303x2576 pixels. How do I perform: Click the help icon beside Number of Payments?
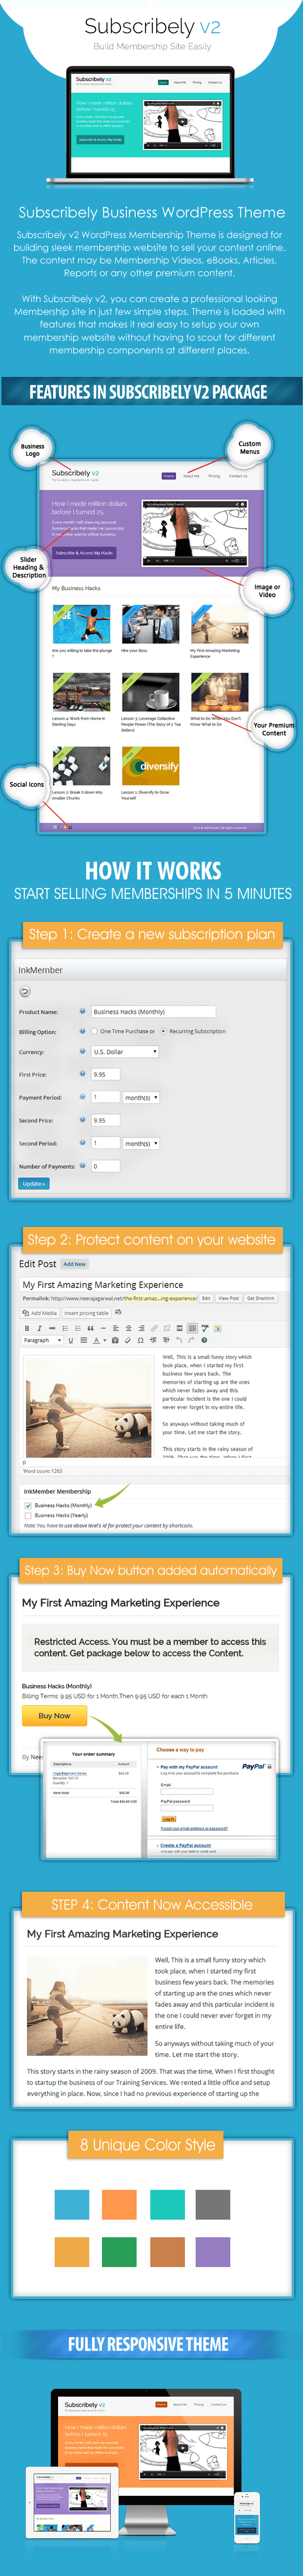83,1166
